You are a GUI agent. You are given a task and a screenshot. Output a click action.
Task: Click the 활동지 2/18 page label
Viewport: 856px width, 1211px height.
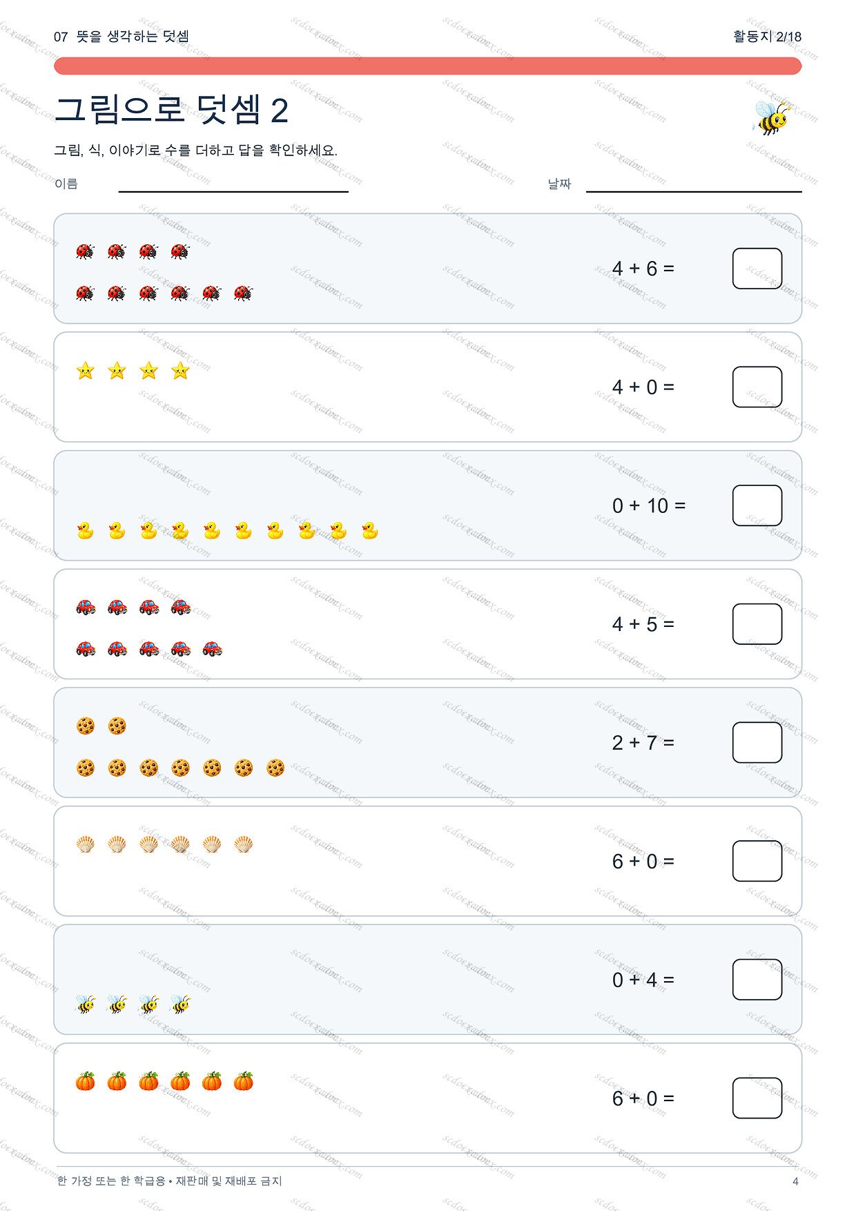767,37
